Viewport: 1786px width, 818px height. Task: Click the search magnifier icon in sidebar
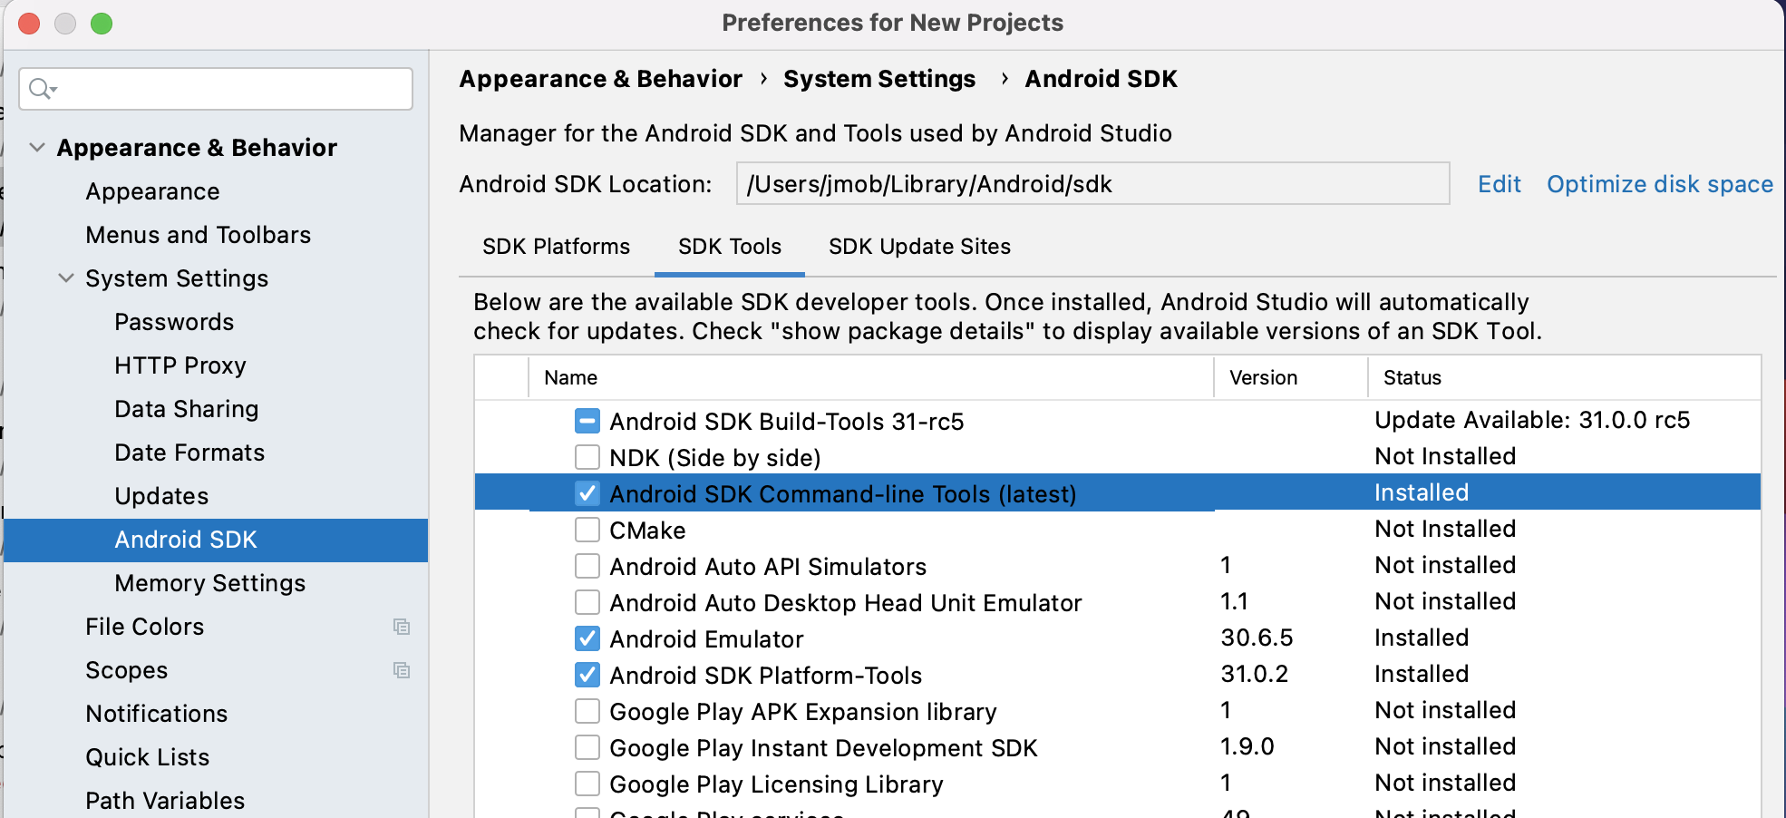click(42, 89)
